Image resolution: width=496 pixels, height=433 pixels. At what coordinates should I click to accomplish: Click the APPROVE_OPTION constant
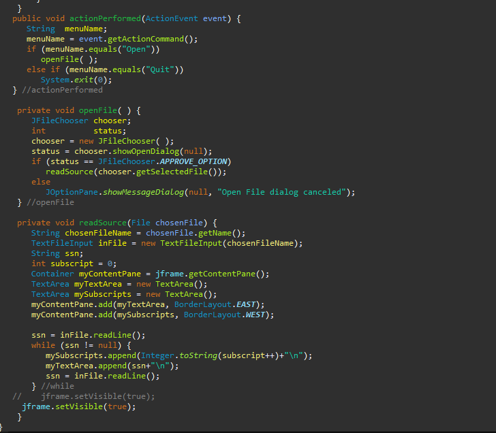coord(193,161)
